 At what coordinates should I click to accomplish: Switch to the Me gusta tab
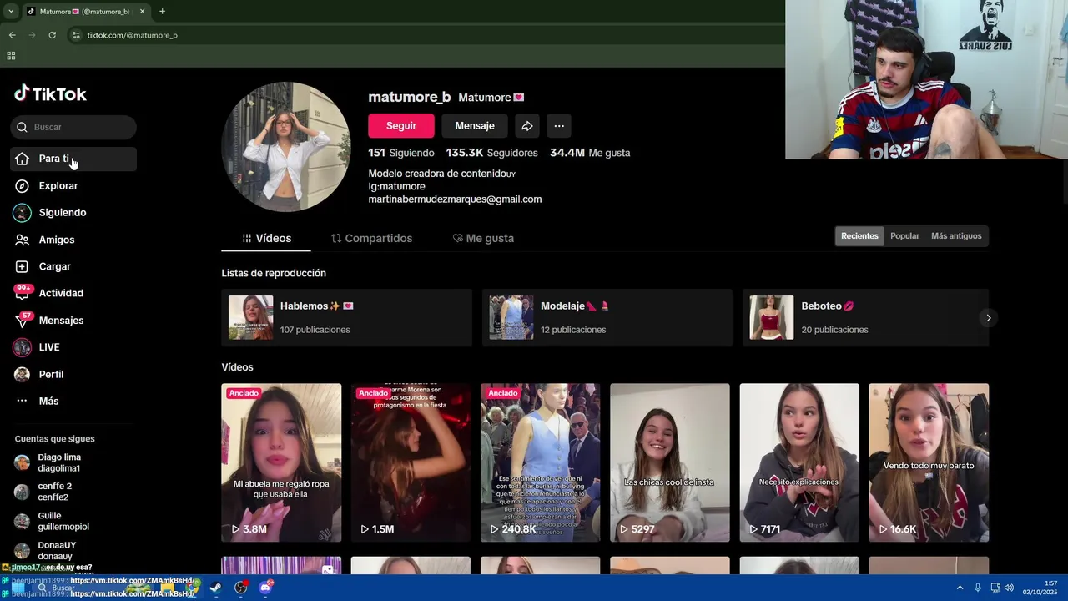pyautogui.click(x=483, y=238)
